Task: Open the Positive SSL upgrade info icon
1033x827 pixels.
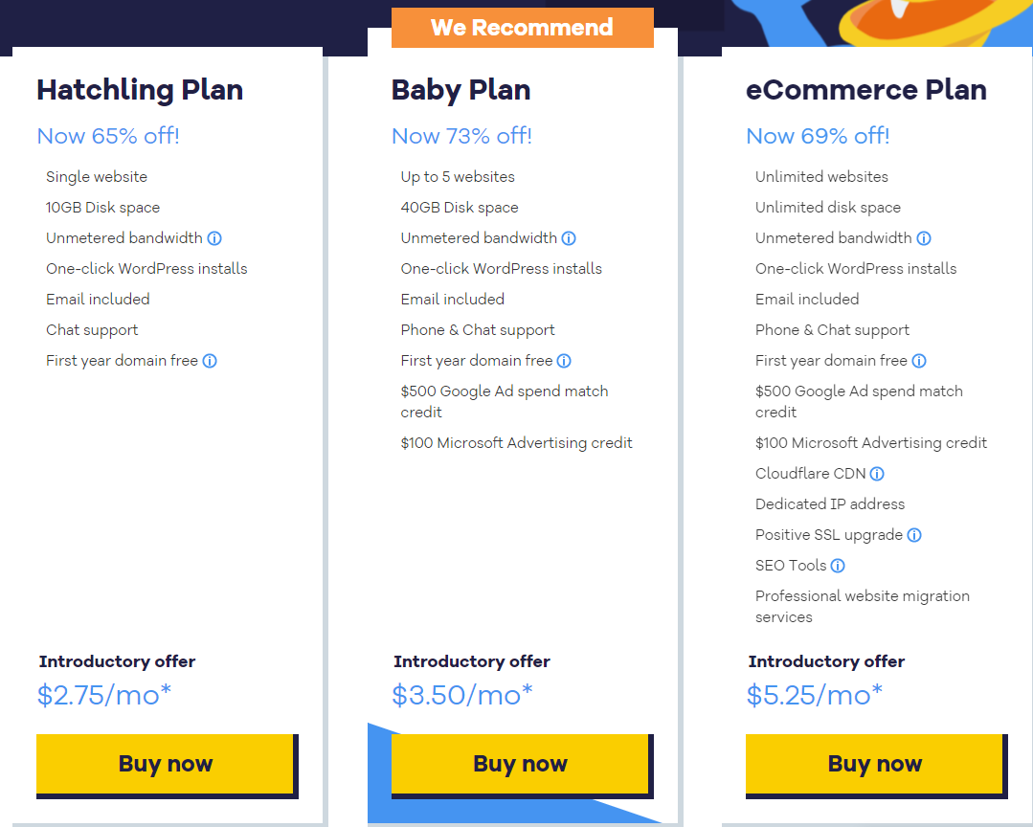Action: (914, 535)
